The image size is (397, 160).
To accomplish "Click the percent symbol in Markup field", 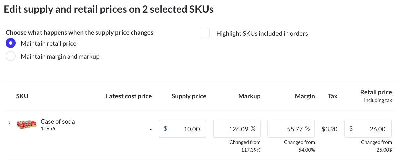I will coord(253,129).
